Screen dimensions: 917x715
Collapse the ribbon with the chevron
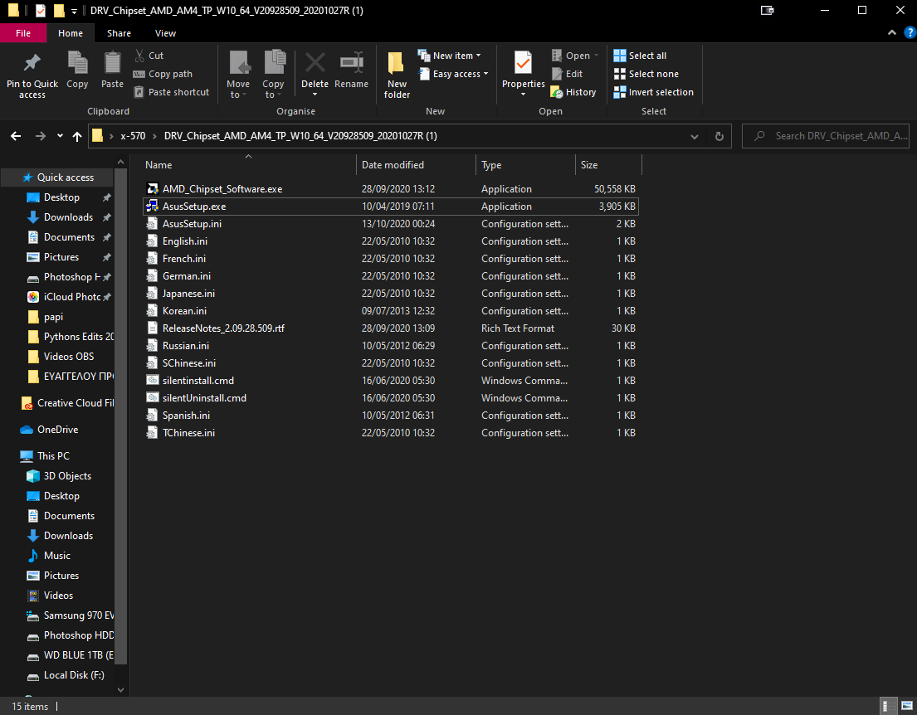(x=892, y=32)
